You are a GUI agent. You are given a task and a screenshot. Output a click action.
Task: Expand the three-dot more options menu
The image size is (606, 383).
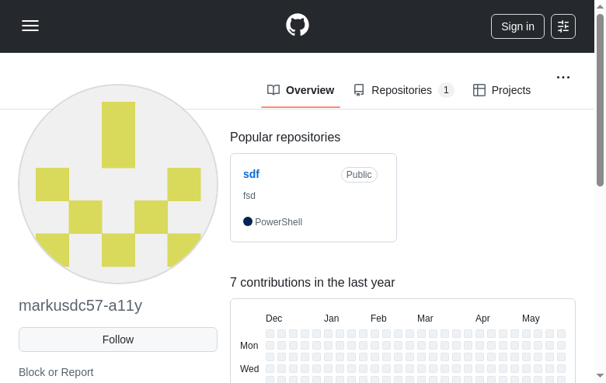(x=563, y=78)
